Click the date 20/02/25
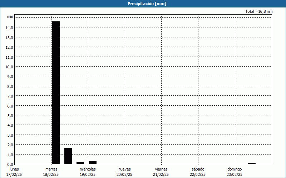Screen dimensions: 286x178 pyautogui.click(x=124, y=174)
